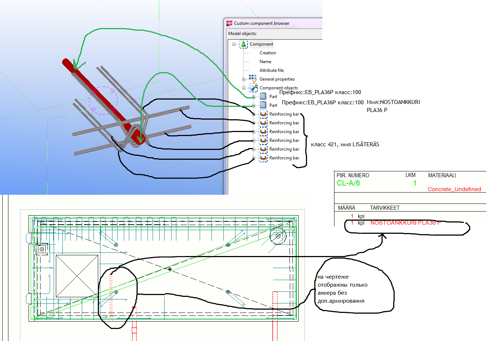Select the Attribute file tree item
The image size is (502, 341).
coord(271,70)
